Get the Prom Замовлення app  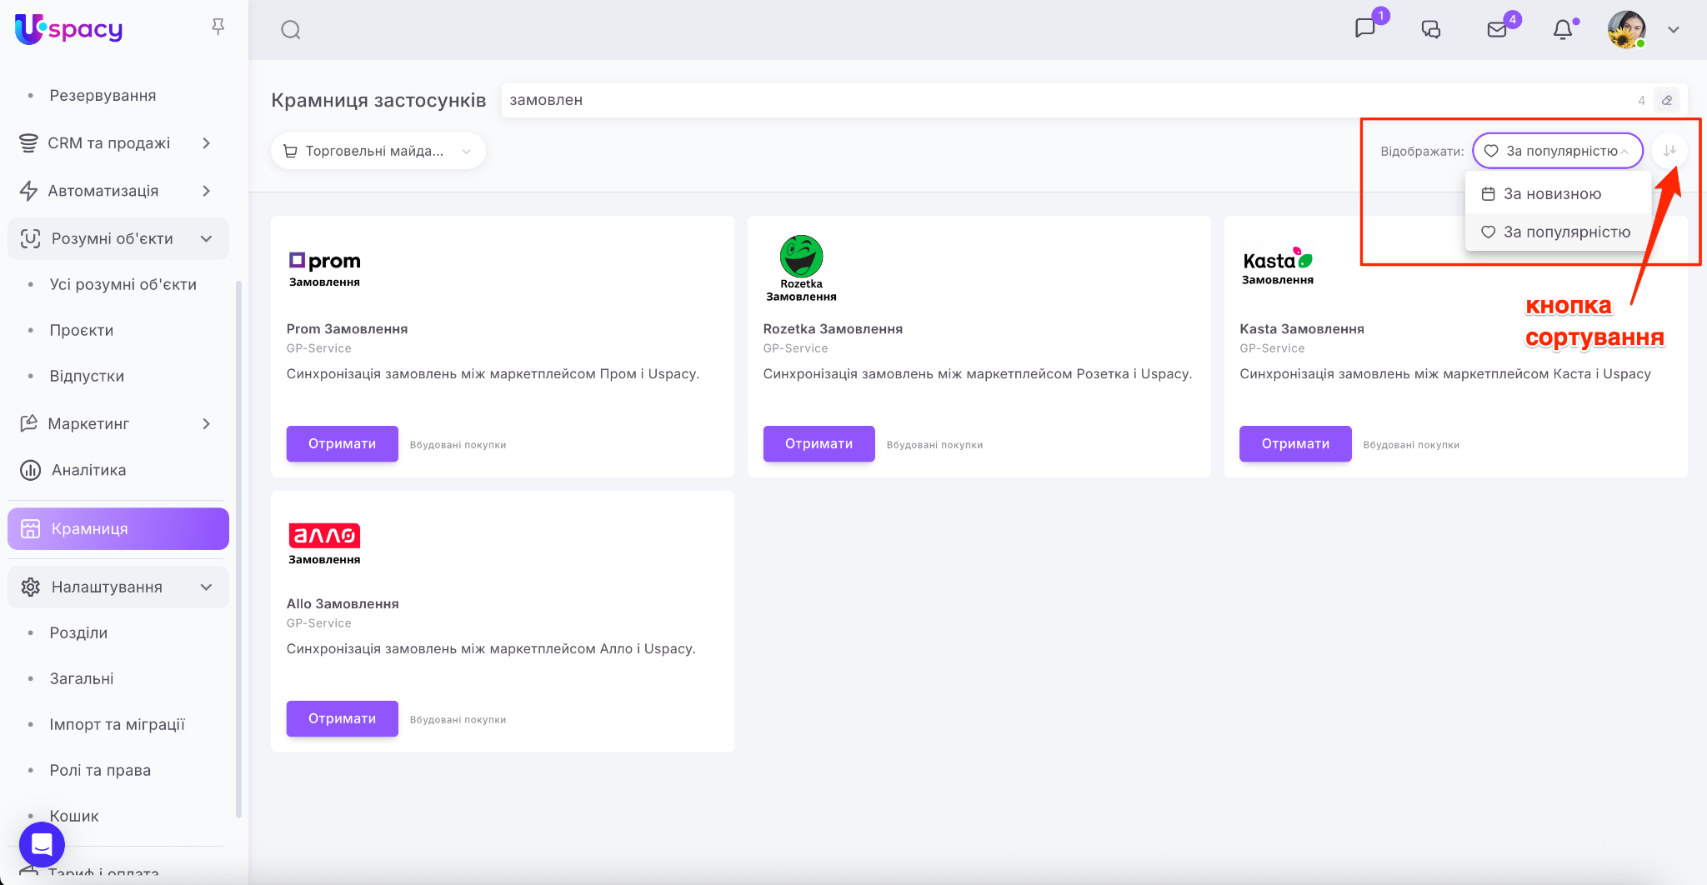pos(342,444)
